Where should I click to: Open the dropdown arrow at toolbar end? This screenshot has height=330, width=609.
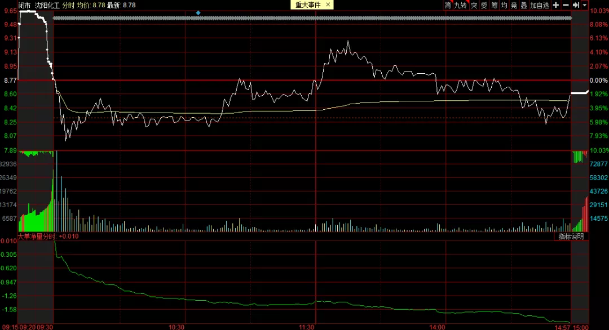click(585, 5)
